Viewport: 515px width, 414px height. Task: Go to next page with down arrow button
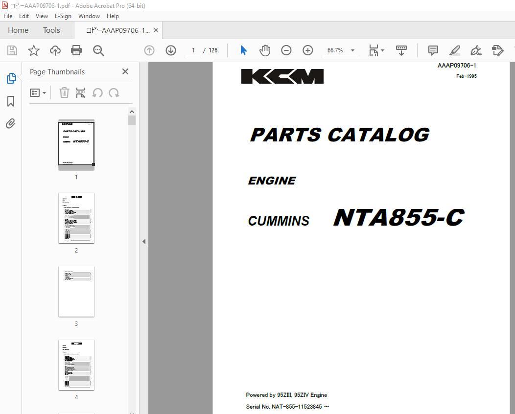coord(171,50)
